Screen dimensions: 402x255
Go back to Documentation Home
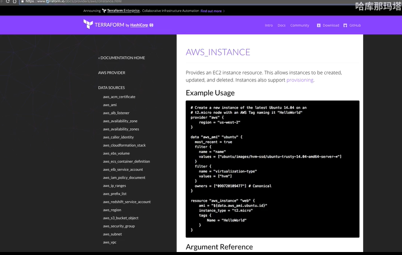122,58
